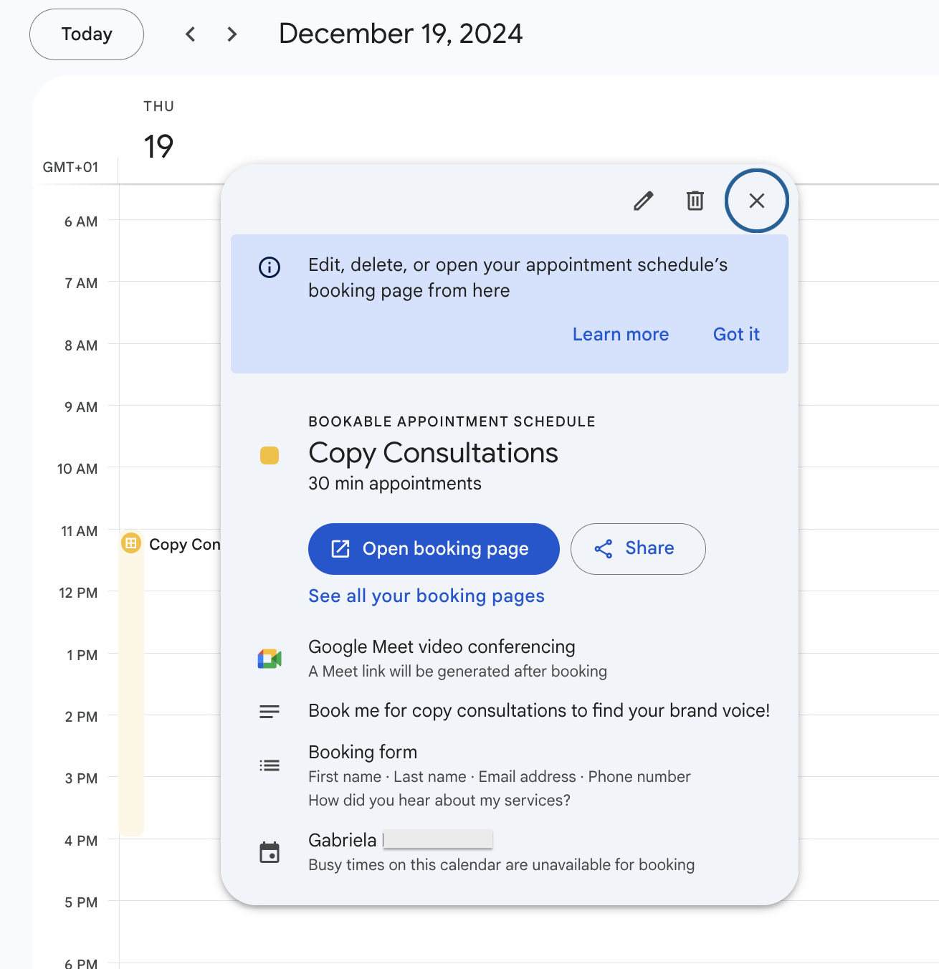Click the open-in-new icon in booking page button
Screen dimensions: 939x969
[x=339, y=548]
